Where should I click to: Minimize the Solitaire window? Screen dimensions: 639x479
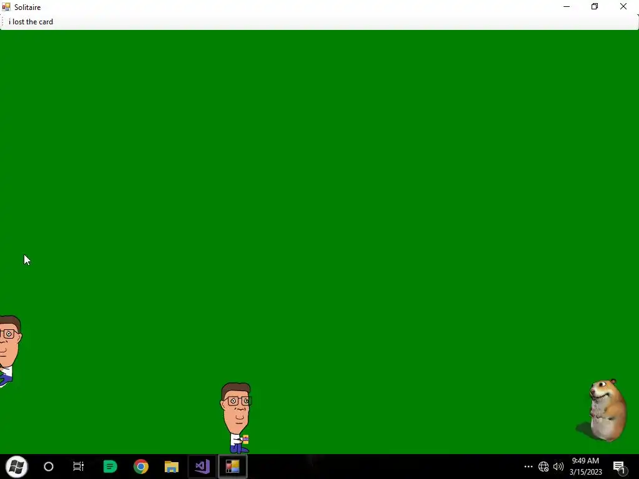pos(567,6)
